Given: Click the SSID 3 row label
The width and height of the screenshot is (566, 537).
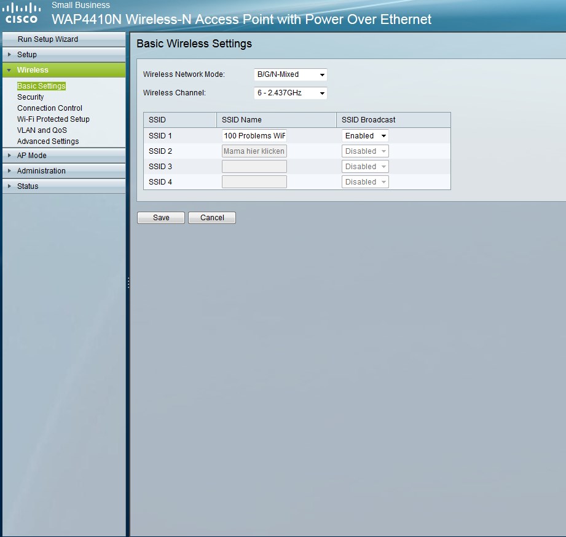Looking at the screenshot, I should 160,167.
